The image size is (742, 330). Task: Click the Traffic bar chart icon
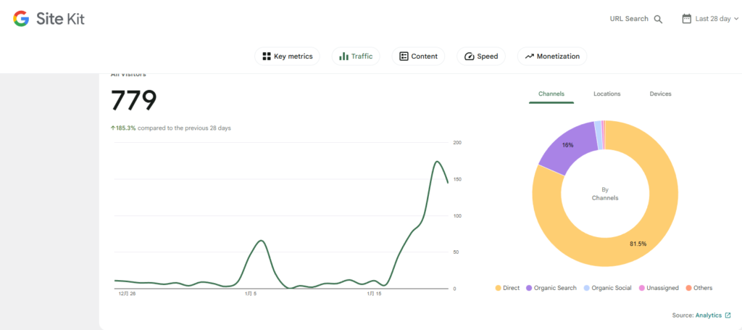coord(343,57)
